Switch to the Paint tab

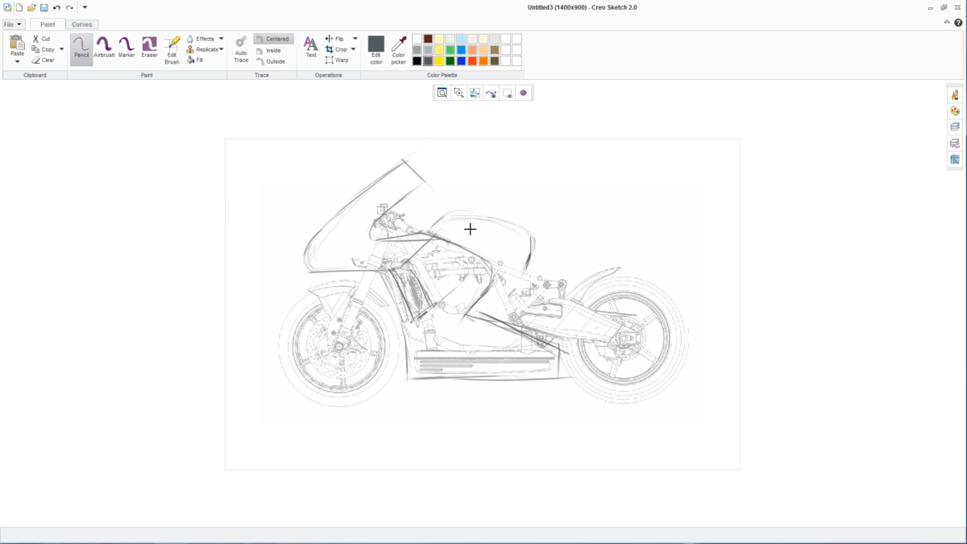point(48,24)
